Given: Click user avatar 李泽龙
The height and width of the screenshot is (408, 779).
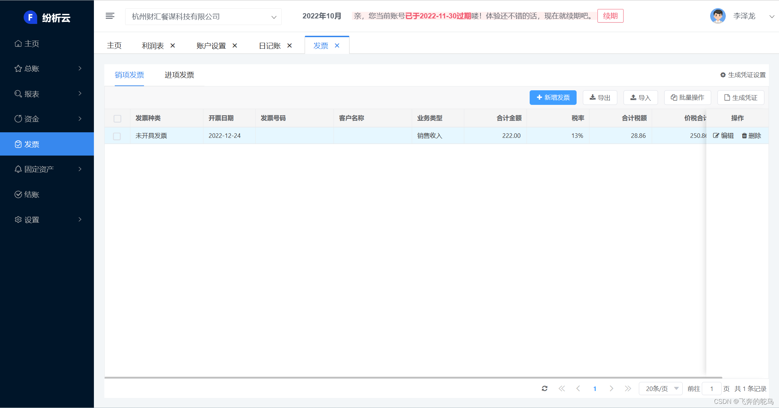Looking at the screenshot, I should click(718, 16).
